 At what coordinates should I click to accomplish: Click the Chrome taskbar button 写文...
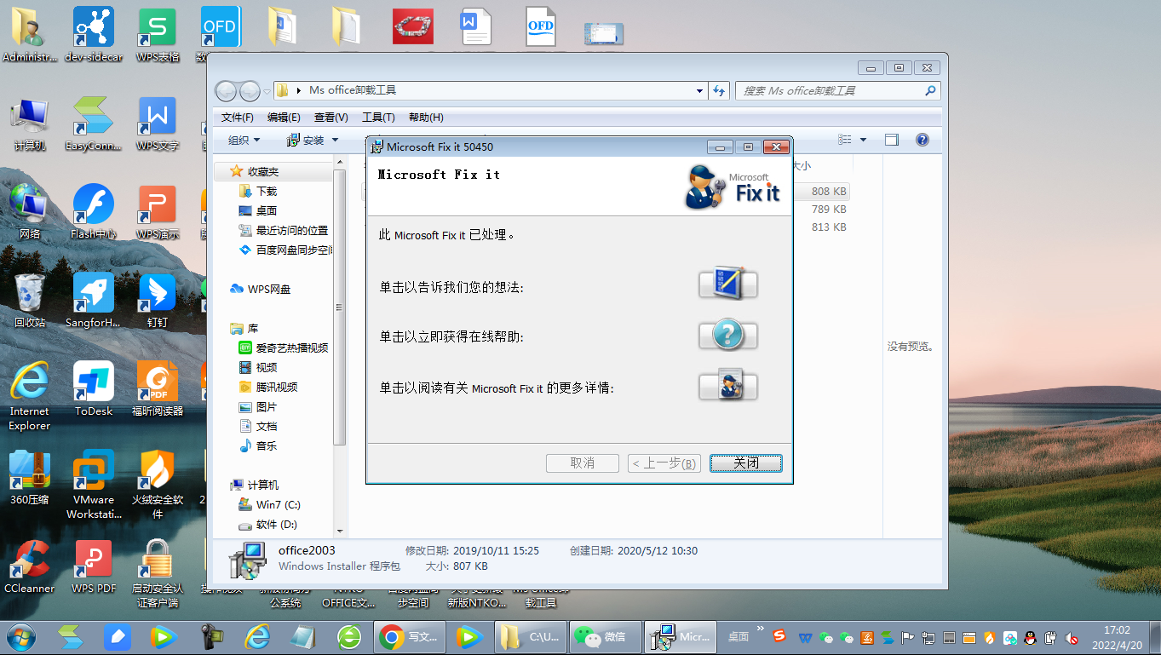pos(410,636)
